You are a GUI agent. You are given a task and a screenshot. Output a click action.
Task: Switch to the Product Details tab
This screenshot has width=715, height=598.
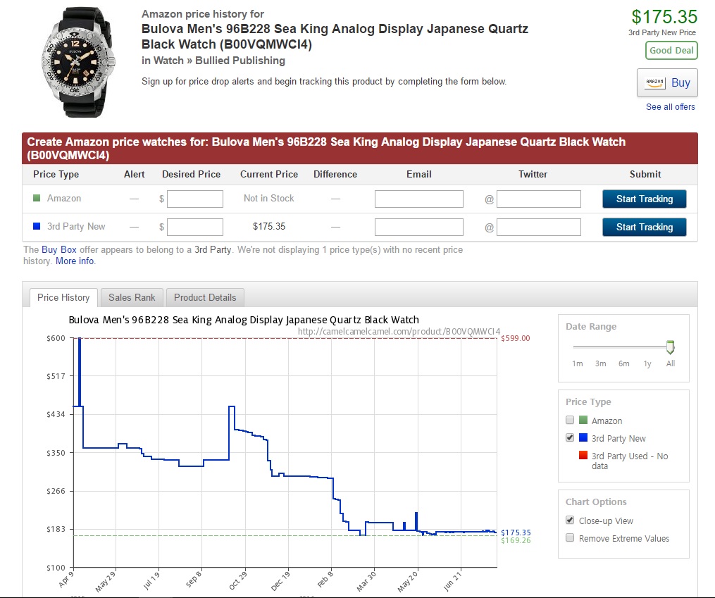coord(206,297)
